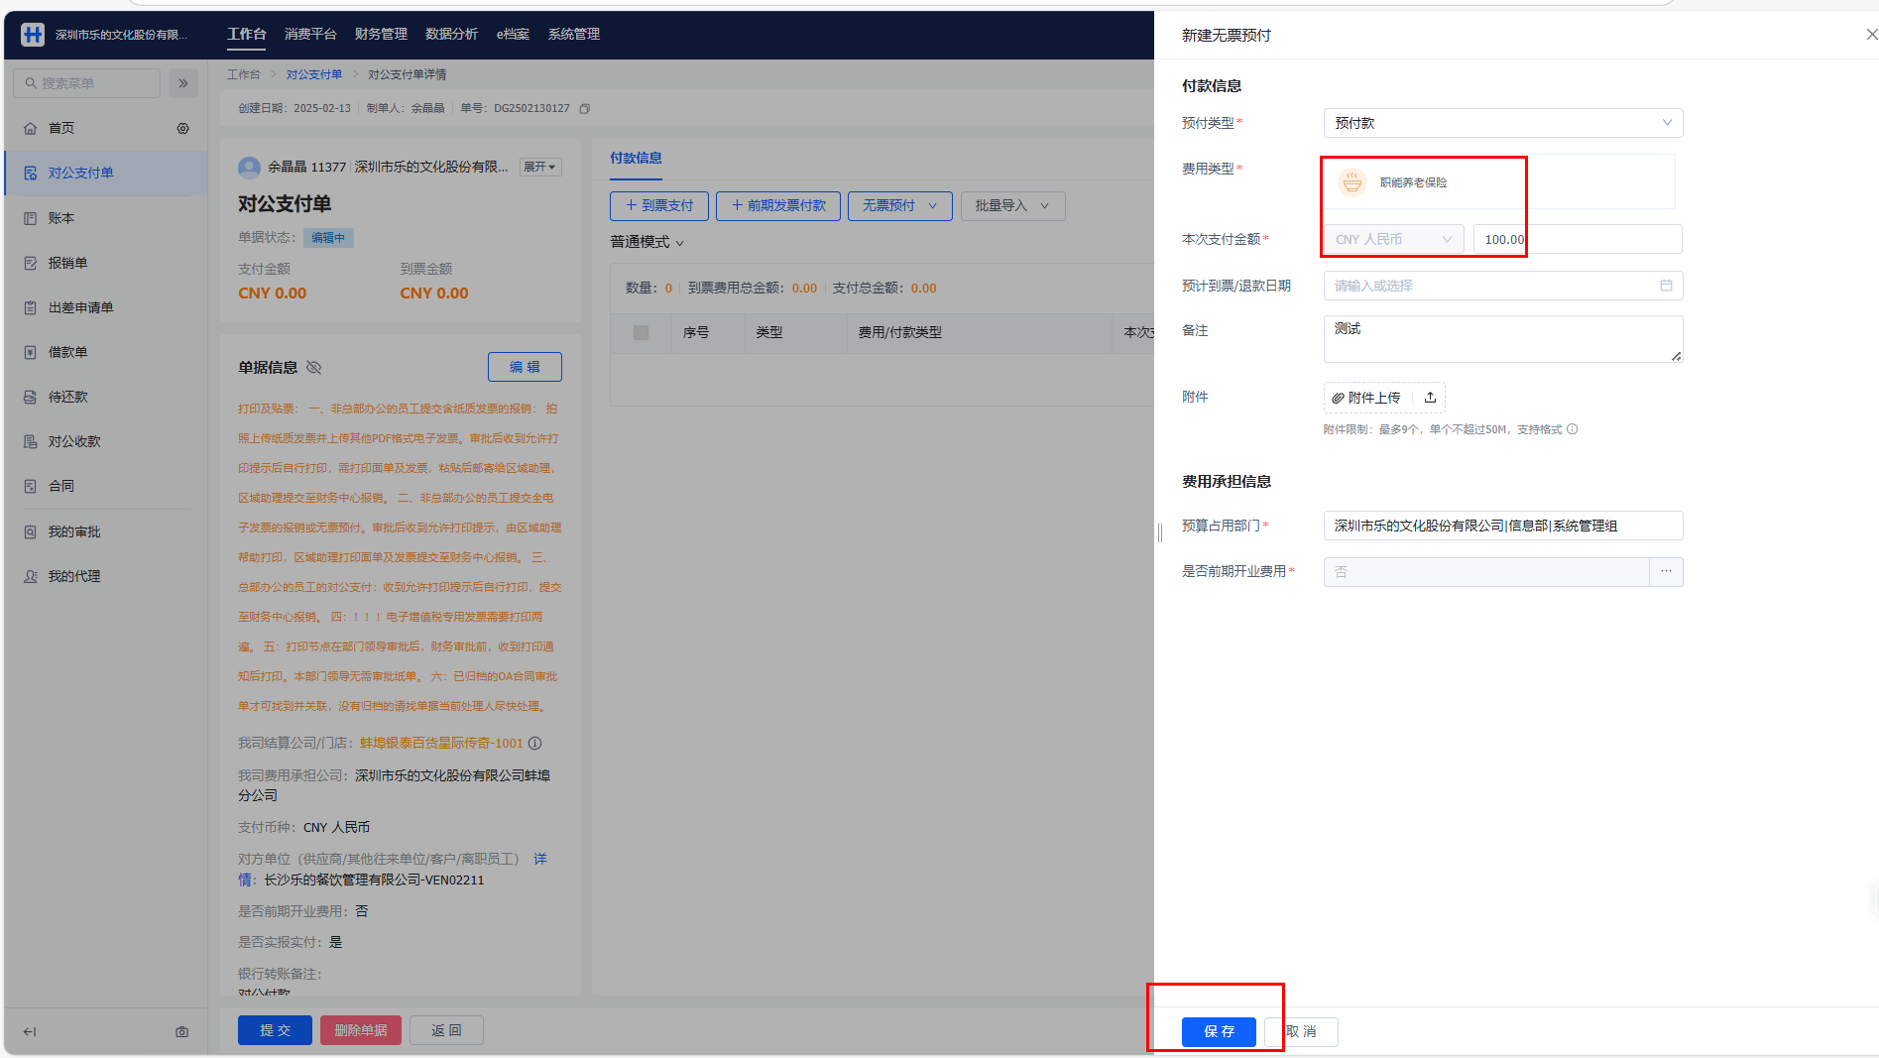The image size is (1879, 1058).
Task: Open the 无票预付 dropdown button
Action: pyautogui.click(x=899, y=205)
